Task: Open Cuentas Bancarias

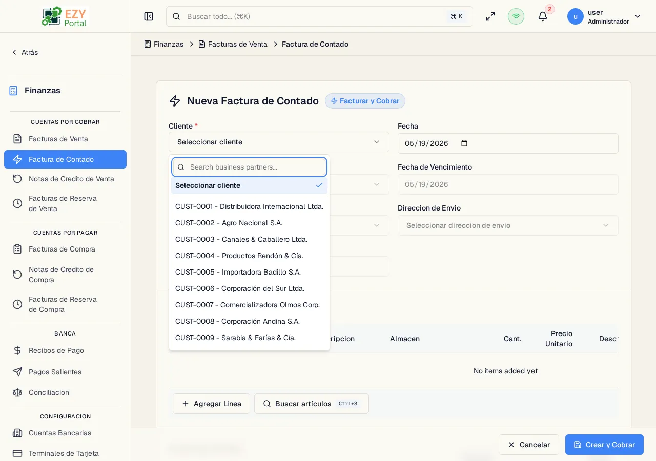Action: tap(65, 433)
